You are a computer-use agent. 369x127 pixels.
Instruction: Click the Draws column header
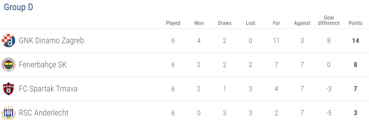tap(225, 23)
